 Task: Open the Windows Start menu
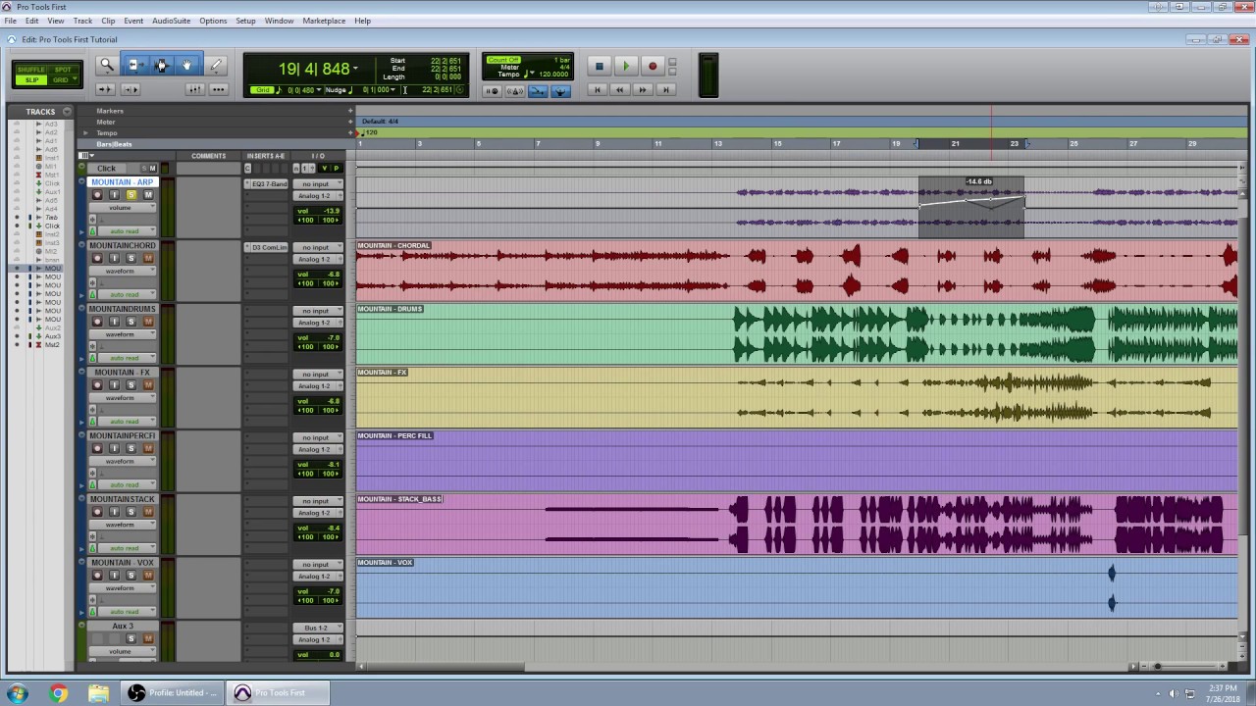18,693
